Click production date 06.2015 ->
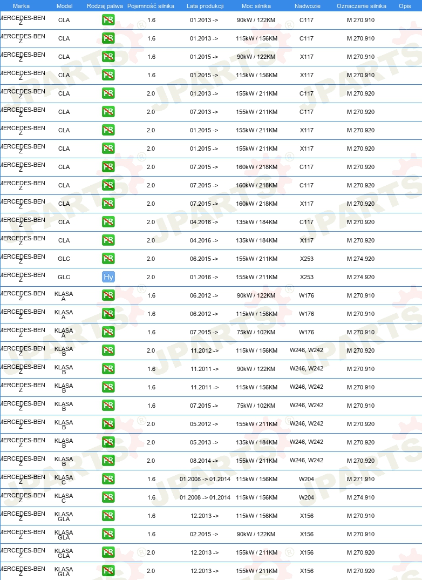This screenshot has width=422, height=580. click(x=204, y=259)
